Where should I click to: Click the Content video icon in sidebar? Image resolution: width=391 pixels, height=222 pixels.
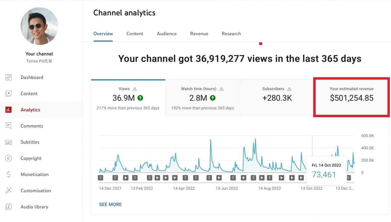pos(9,94)
